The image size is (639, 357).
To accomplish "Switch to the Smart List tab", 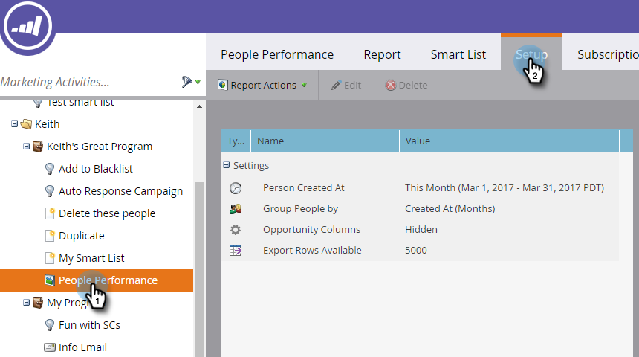I will pos(458,54).
